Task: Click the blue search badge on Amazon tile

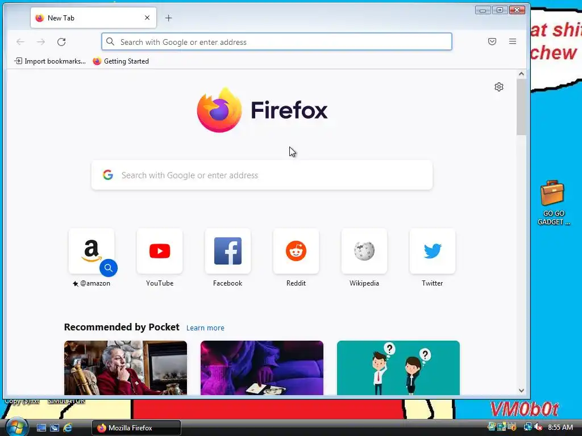Action: pyautogui.click(x=109, y=268)
